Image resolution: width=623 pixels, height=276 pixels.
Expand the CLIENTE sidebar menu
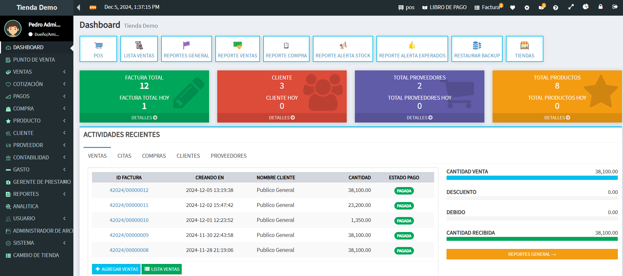37,133
